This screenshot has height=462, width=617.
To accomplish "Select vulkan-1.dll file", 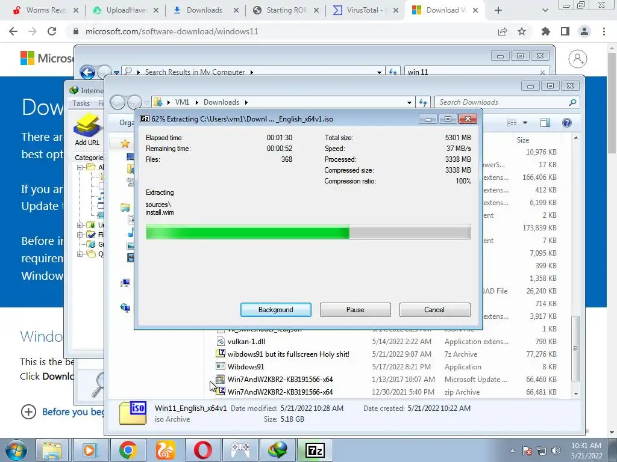I will point(246,342).
